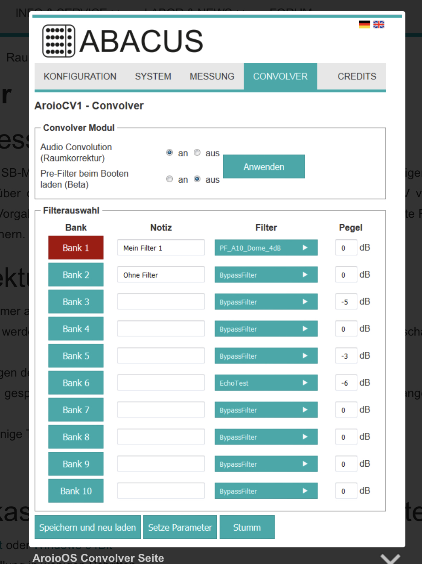422x564 pixels.
Task: Open the Konfiguration tab
Action: [80, 76]
